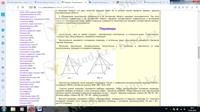Open the ad blocker shield icon
The image size is (200, 112).
pyautogui.click(x=179, y=7)
